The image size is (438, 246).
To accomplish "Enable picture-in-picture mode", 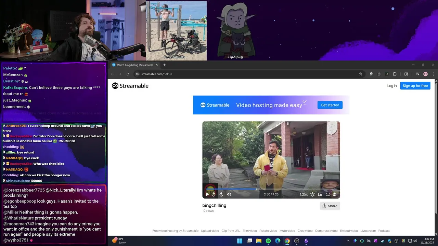I will tap(320, 194).
